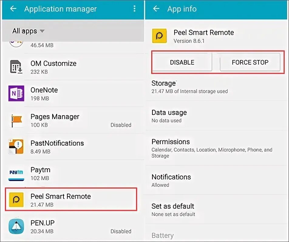Screen dimensions: 289x242
Task: Select Peel Smart Remote in app list
Action: pos(71,200)
